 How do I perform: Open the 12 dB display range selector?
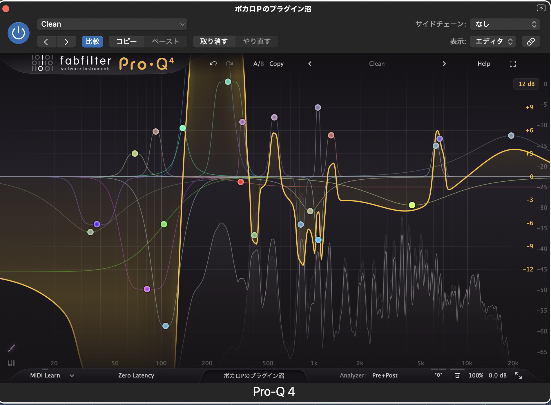pyautogui.click(x=526, y=84)
